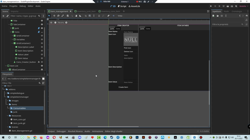Show the hidden Cons node
This screenshot has height=140, width=250.
[42, 32]
